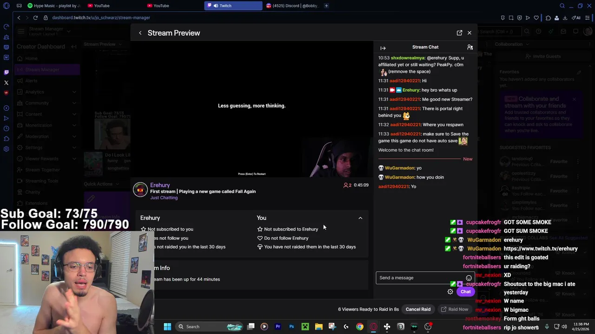Viewport: 595px width, 334px height.
Task: Open Minecraft icon in taskbar
Action: [x=305, y=327]
